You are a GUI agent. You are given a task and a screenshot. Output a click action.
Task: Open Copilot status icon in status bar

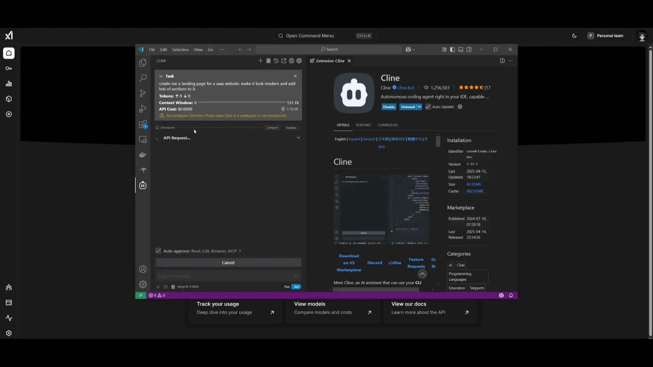click(501, 295)
